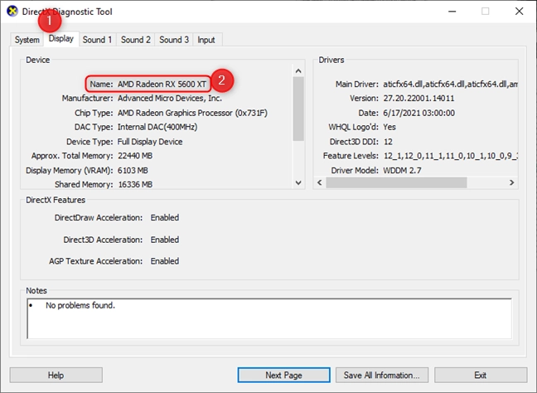Click Save All Information button
Image resolution: width=537 pixels, height=393 pixels.
click(382, 376)
